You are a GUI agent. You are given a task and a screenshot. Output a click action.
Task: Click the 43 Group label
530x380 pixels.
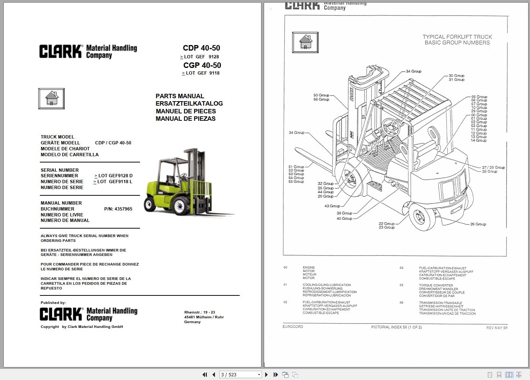[x=332, y=206]
